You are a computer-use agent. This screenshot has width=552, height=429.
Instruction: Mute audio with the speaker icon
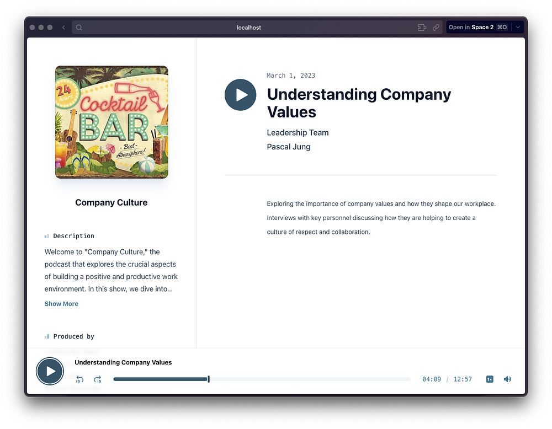(x=507, y=379)
